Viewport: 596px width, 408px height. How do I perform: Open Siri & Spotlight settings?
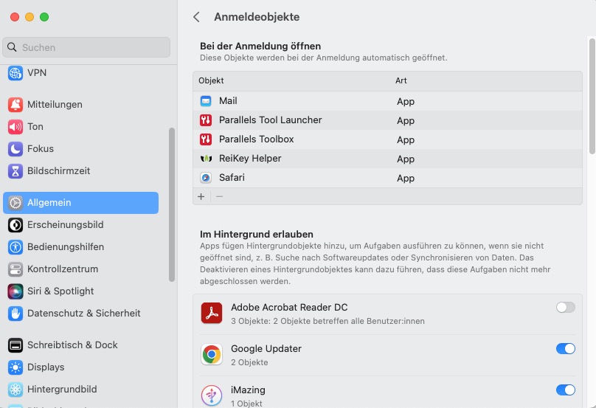(x=60, y=291)
